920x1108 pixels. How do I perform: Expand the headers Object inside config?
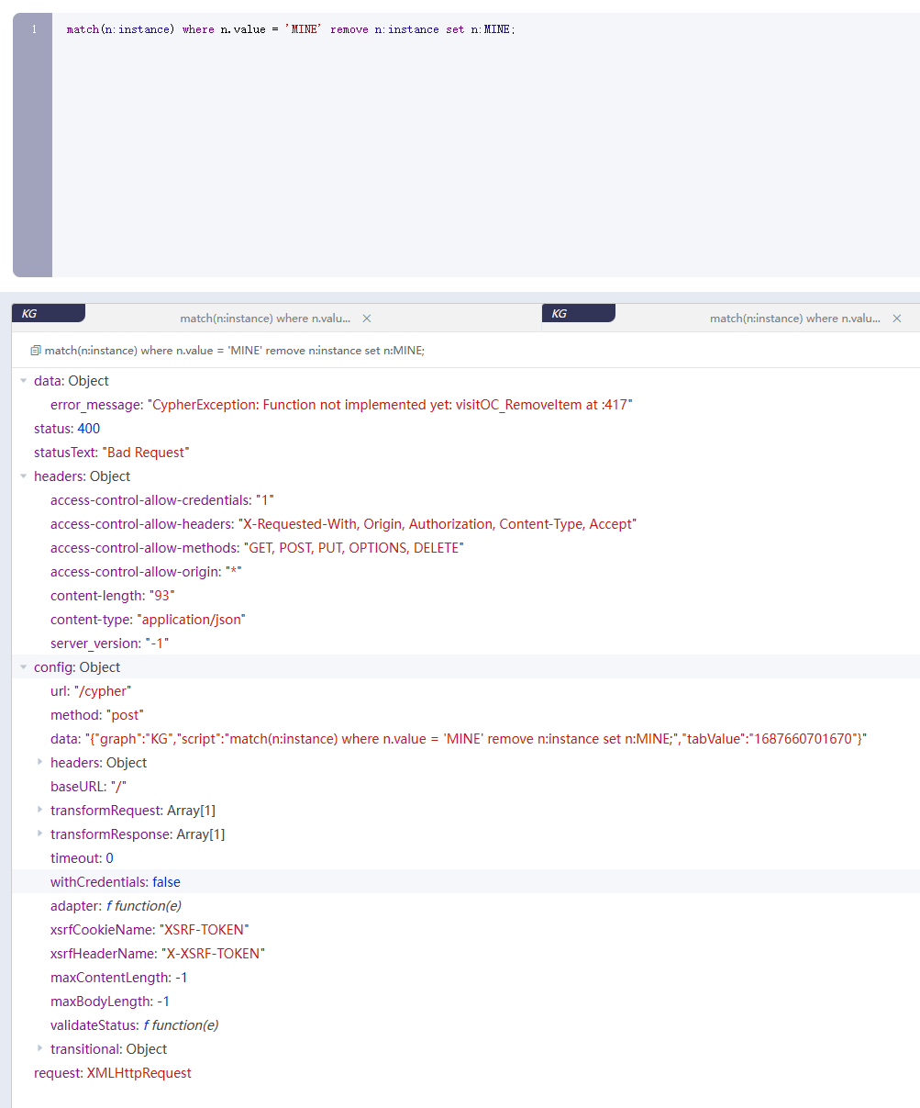tap(39, 762)
